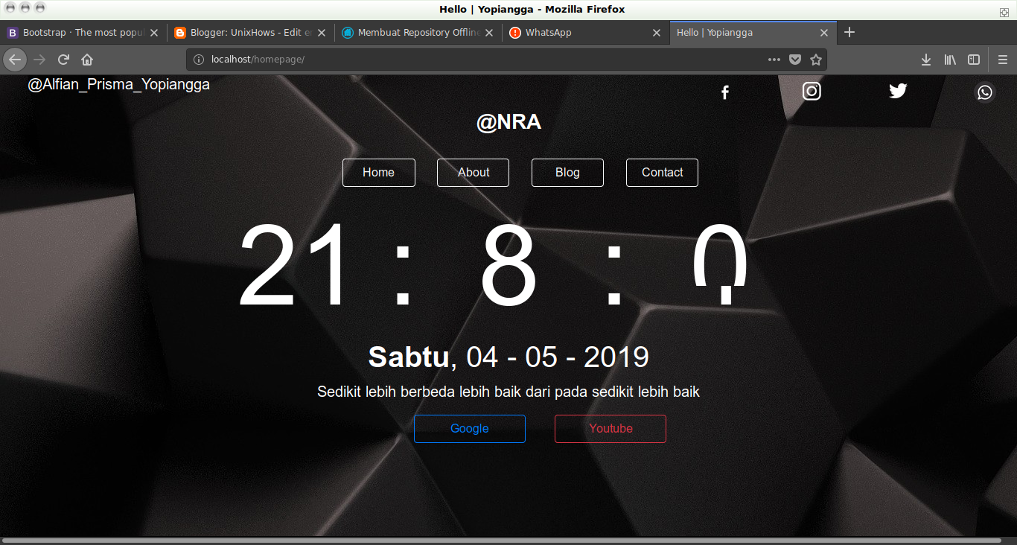
Task: Open the WhatsApp icon on the page
Action: click(x=985, y=92)
